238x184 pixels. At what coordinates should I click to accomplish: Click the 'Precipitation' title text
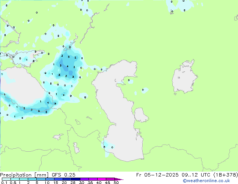click(16, 175)
